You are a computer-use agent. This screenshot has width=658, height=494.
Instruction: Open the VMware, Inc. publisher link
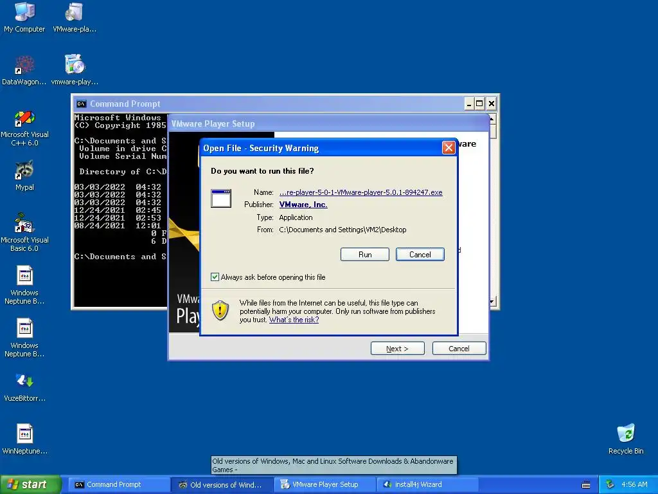point(303,205)
